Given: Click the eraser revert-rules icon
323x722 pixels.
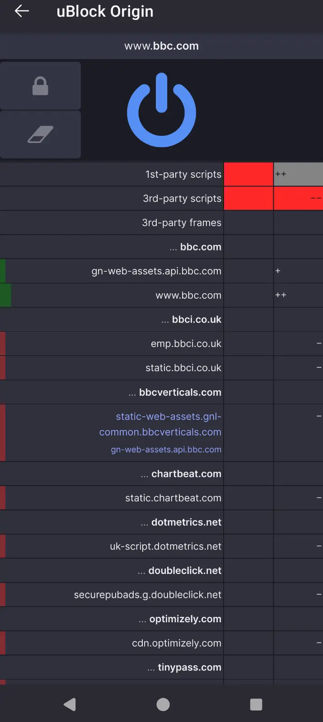Looking at the screenshot, I should click(40, 134).
